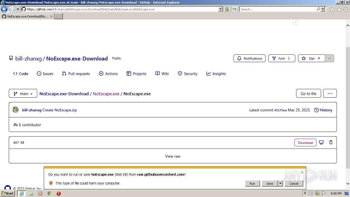The image size is (350, 197).
Task: Expand the Save options dropdown arrow
Action: [280, 184]
